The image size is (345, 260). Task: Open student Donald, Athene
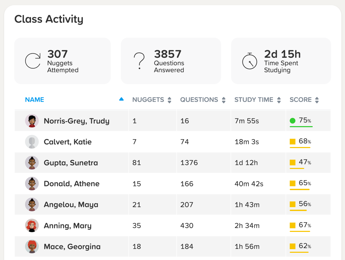(x=72, y=184)
